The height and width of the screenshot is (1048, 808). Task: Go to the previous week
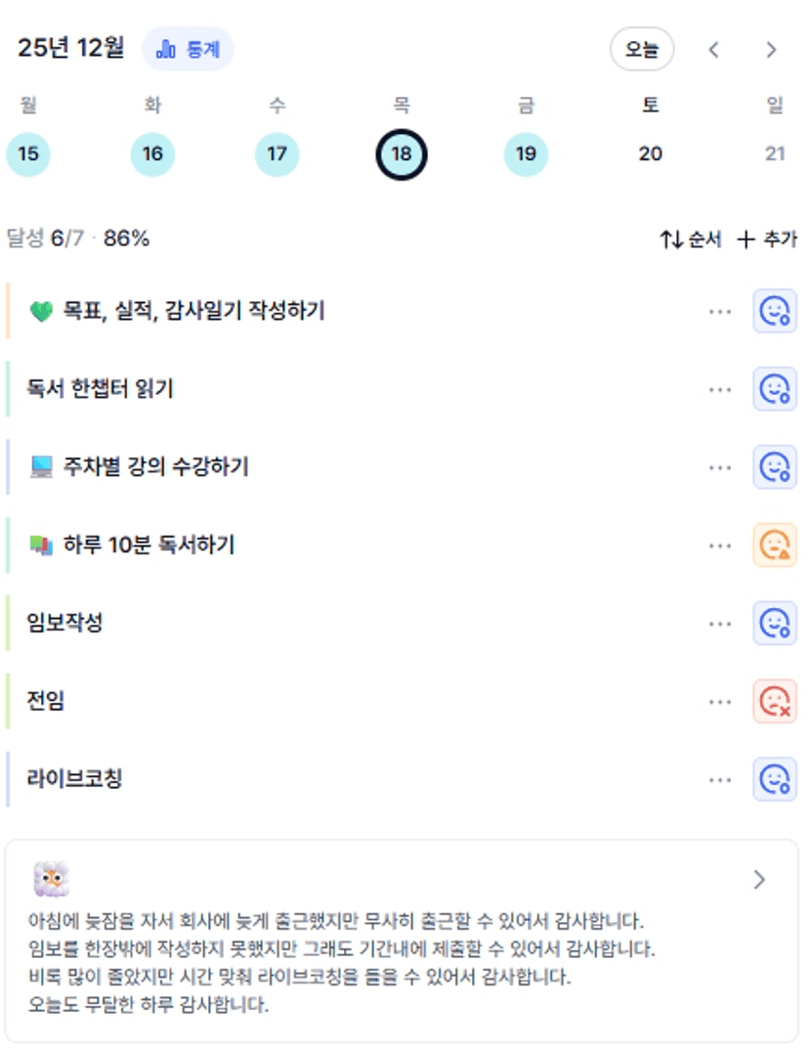pyautogui.click(x=714, y=50)
